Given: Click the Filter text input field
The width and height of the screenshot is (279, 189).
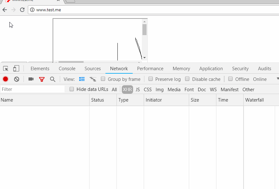Looking at the screenshot, I should (x=33, y=89).
